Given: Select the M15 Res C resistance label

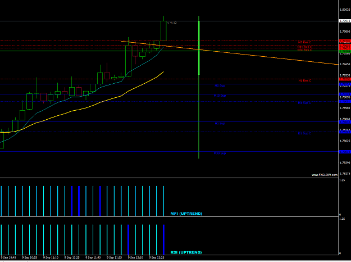Looking at the screenshot, I should pyautogui.click(x=304, y=47).
